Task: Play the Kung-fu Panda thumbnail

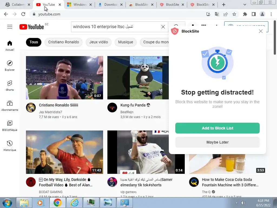Action: (x=138, y=78)
